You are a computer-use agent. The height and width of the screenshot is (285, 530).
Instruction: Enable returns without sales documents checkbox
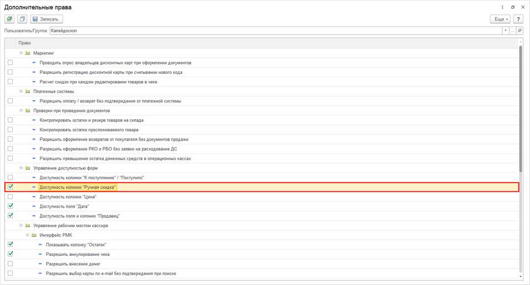pyautogui.click(x=10, y=139)
